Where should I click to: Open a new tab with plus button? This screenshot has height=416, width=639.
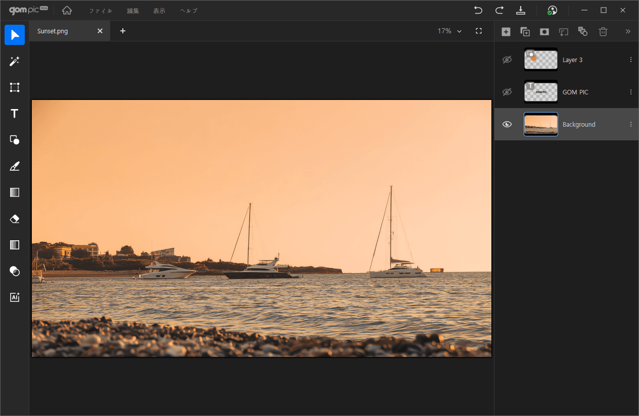pos(123,31)
